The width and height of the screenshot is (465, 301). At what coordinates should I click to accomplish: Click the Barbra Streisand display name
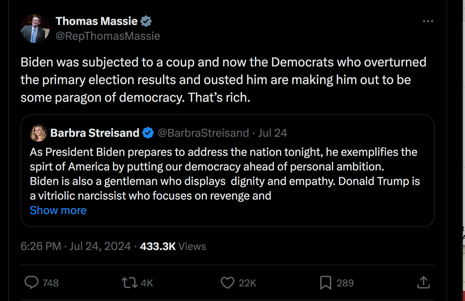pos(95,133)
